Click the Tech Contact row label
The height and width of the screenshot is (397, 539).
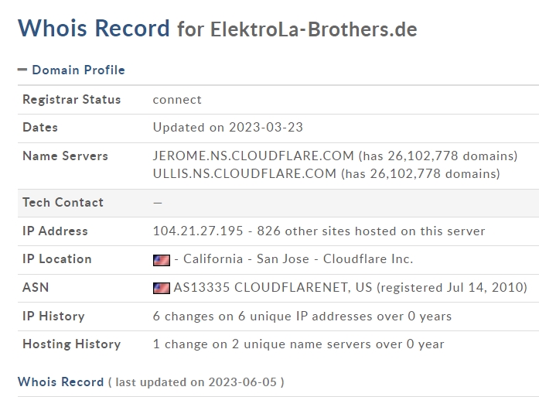63,202
